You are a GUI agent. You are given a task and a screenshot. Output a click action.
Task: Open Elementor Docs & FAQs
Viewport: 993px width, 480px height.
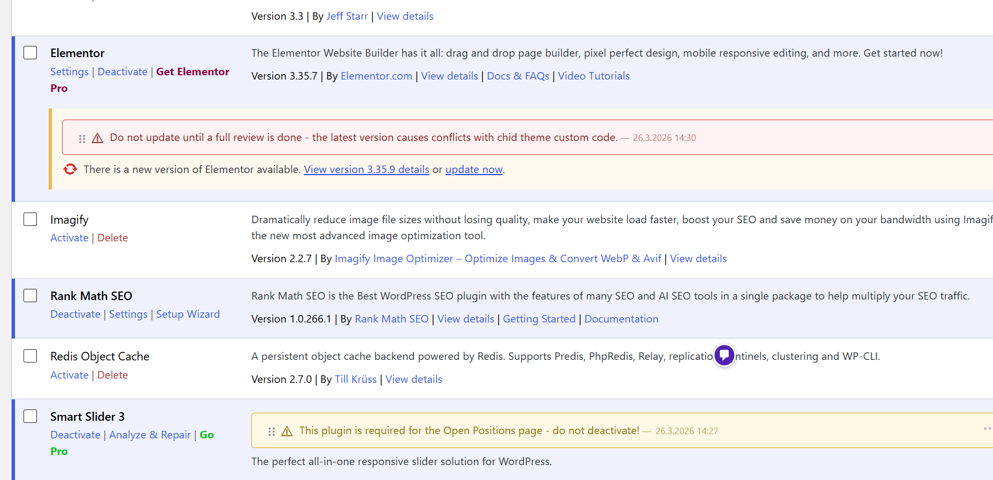518,76
